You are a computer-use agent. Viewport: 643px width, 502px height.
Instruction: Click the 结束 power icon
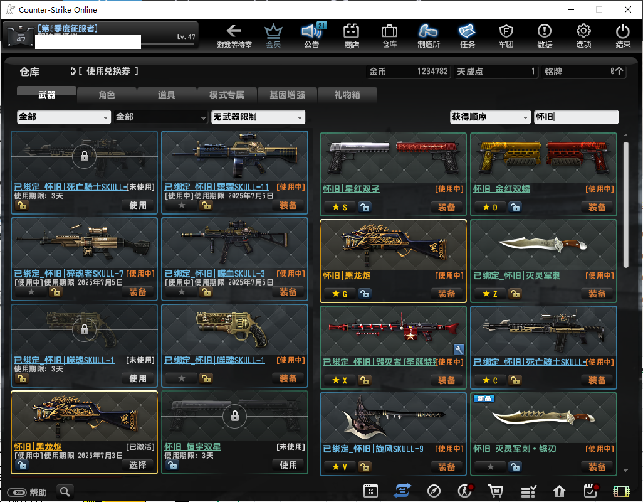(x=622, y=36)
